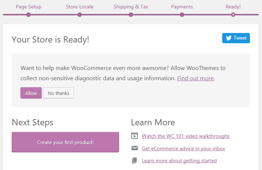Select the Shipping & Tax step label
This screenshot has width=262, height=170.
coord(131,7)
